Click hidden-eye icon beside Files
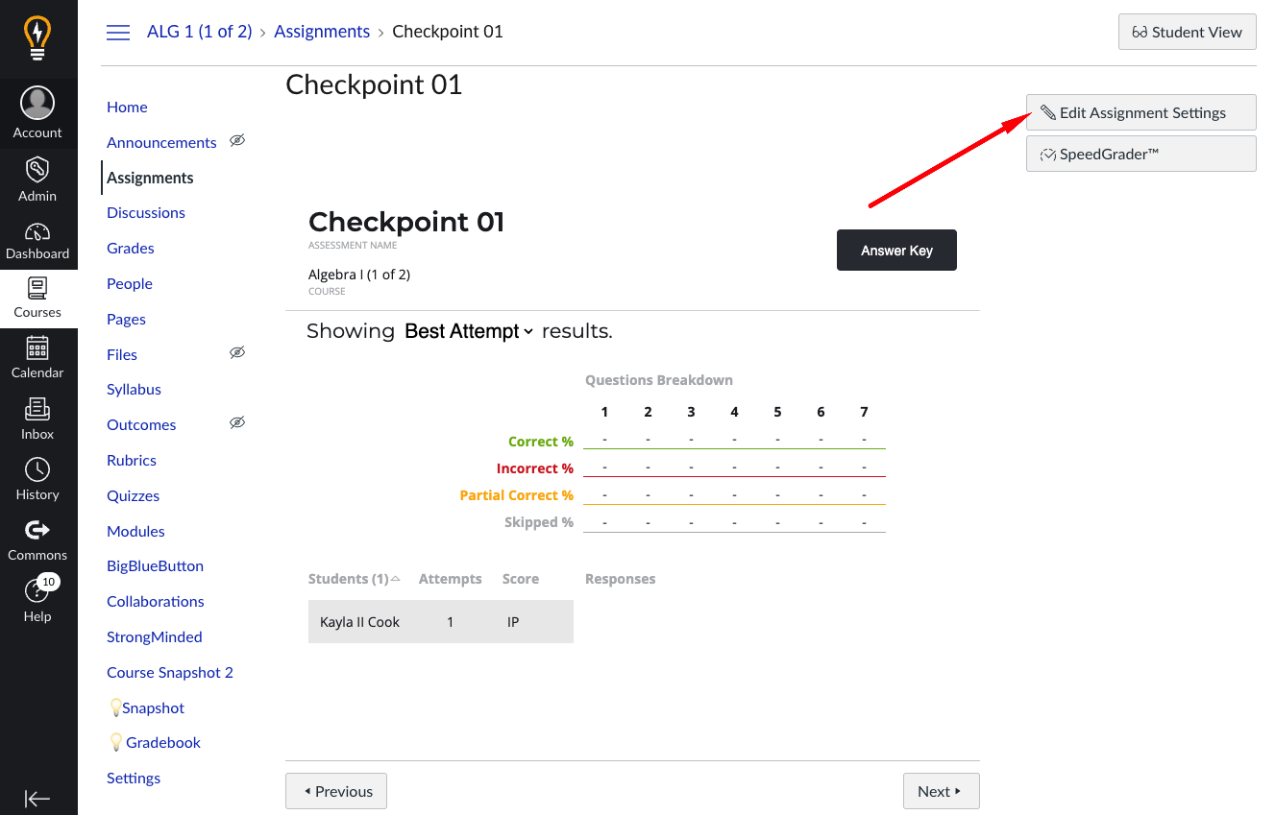The image size is (1275, 815). pyautogui.click(x=237, y=353)
